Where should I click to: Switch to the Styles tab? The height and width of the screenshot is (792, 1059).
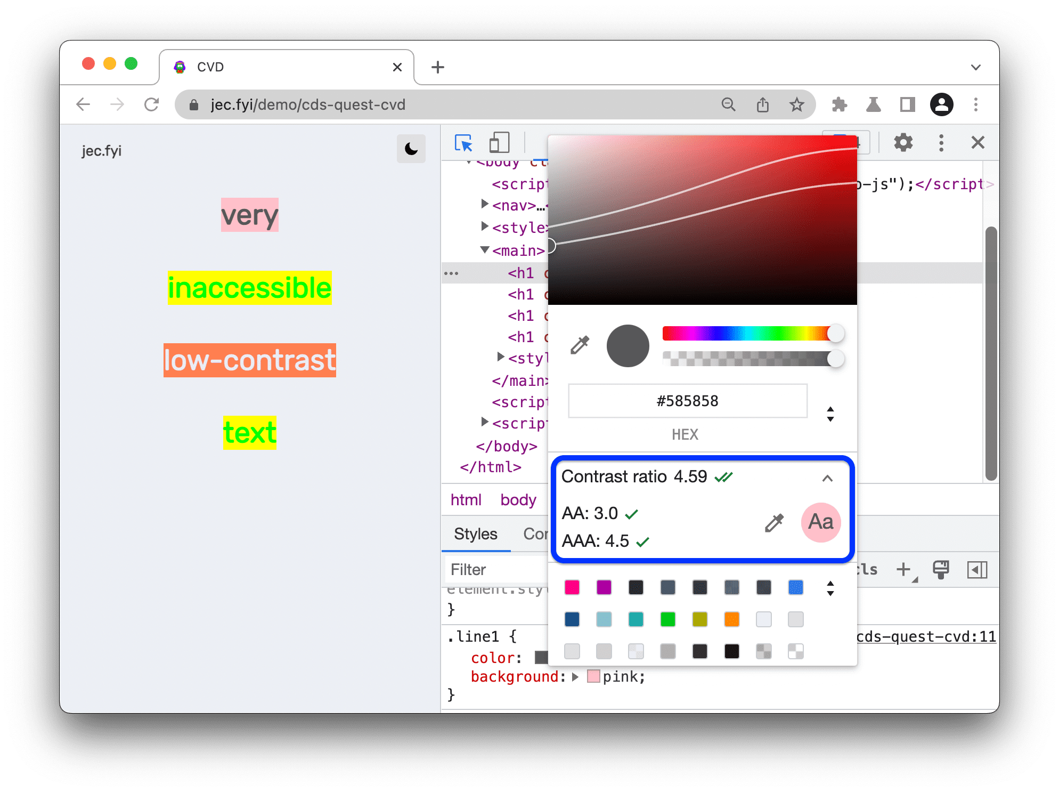tap(476, 532)
